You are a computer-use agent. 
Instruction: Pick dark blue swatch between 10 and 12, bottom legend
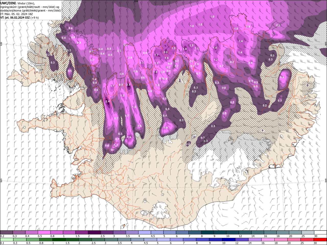(x=228, y=239)
